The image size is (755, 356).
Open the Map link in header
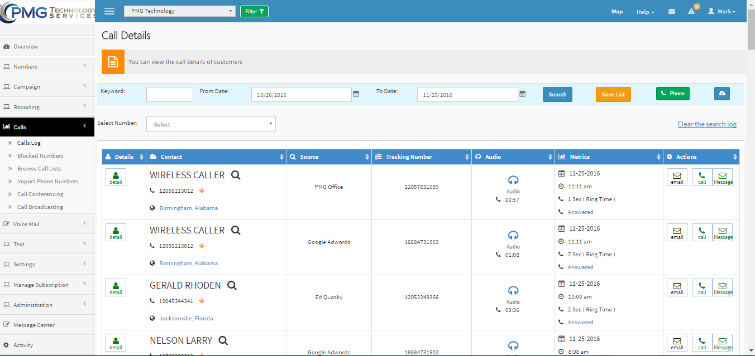pyautogui.click(x=617, y=11)
